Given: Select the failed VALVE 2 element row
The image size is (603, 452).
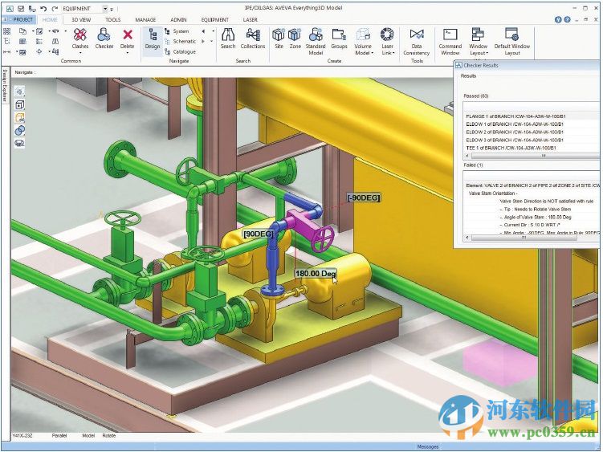Looking at the screenshot, I should (x=532, y=185).
